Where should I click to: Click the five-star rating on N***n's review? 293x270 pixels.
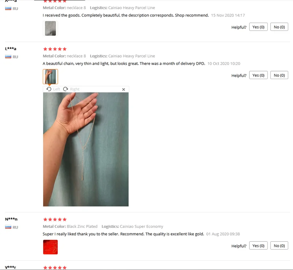[x=55, y=219]
